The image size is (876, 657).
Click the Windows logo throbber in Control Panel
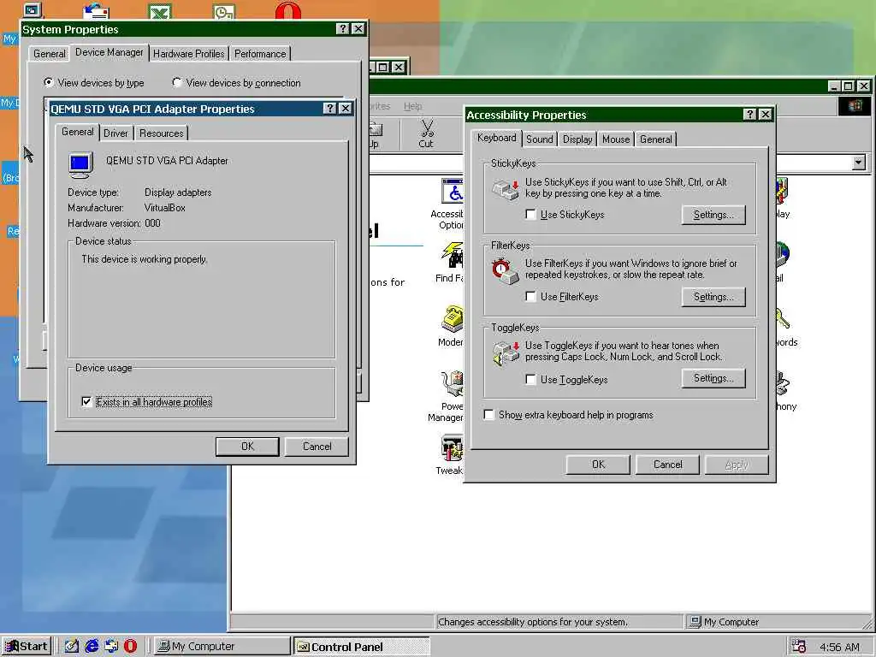pyautogui.click(x=855, y=105)
